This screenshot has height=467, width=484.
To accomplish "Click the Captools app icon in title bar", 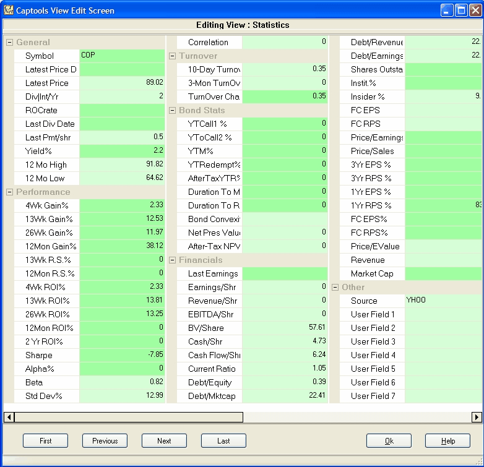I will [8, 10].
